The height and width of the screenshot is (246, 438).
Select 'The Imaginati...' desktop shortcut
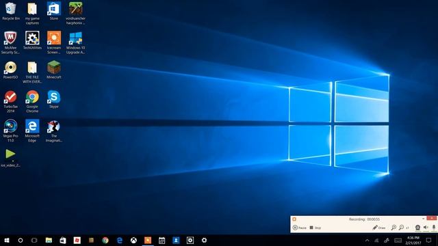tap(54, 131)
